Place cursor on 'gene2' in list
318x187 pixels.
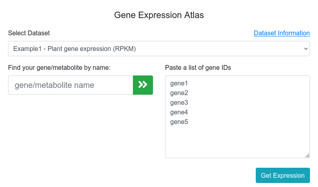coord(179,93)
